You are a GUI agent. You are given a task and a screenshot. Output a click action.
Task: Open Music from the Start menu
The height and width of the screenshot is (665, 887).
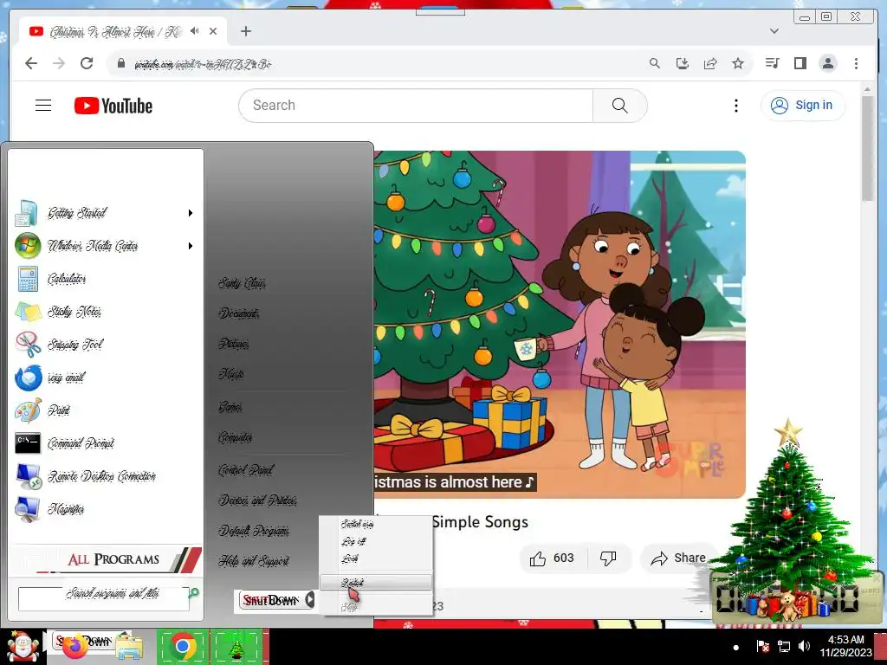(230, 374)
